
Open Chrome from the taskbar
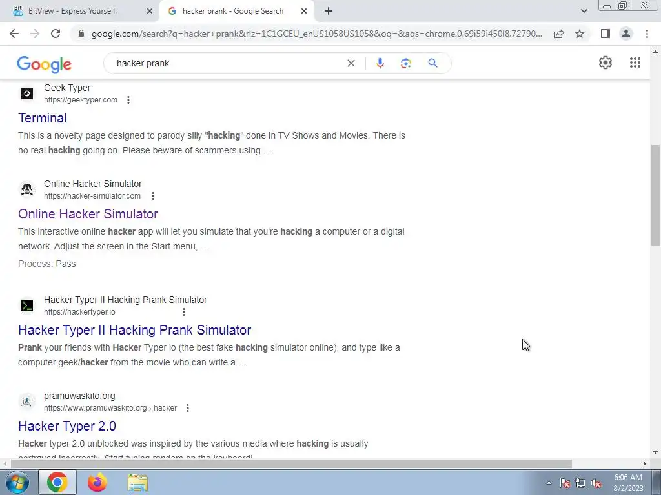click(57, 482)
